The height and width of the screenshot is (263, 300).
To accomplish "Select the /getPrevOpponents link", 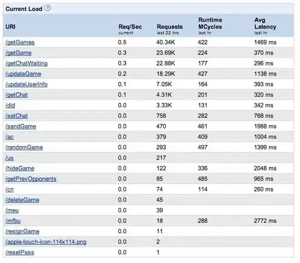I will 31,179.
